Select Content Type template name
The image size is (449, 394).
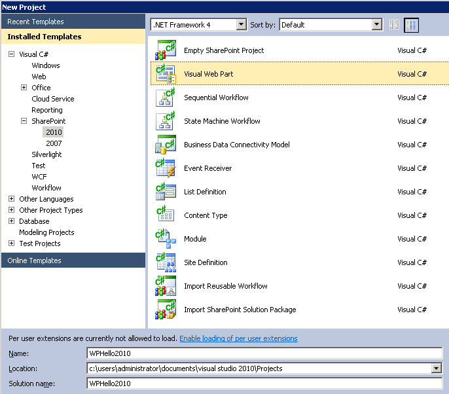[206, 215]
